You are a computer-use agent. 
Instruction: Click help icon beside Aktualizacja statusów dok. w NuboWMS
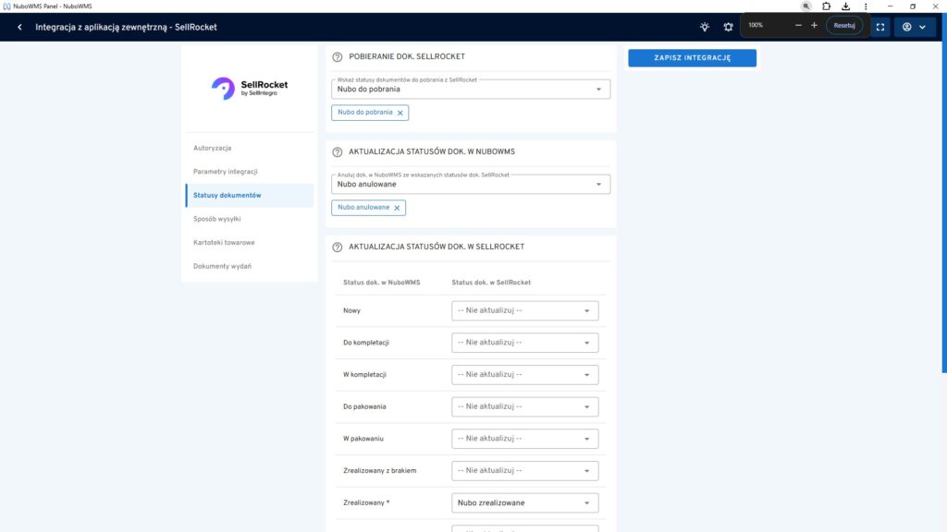337,152
